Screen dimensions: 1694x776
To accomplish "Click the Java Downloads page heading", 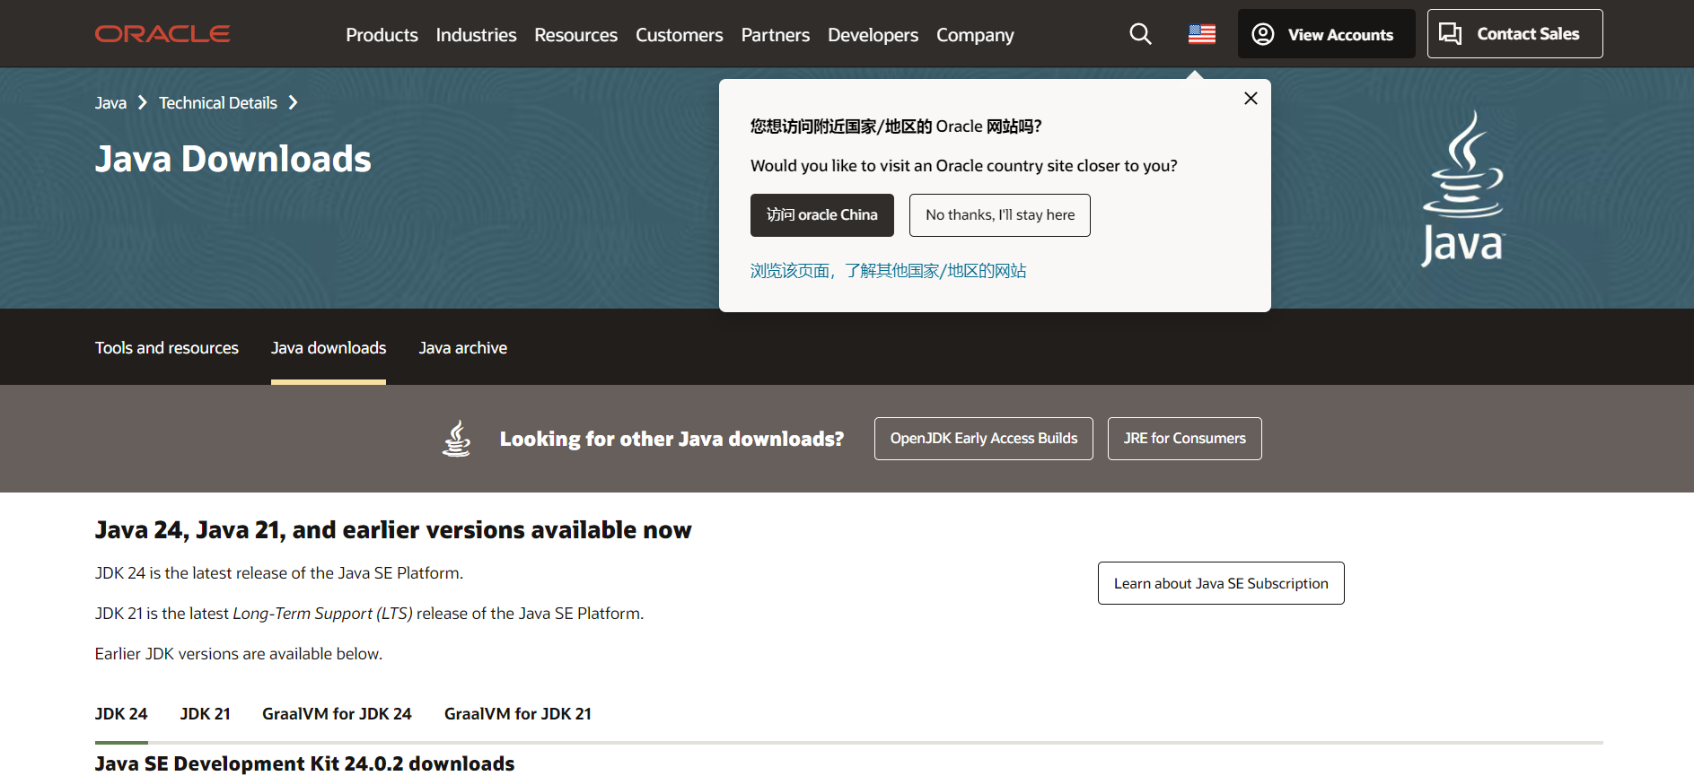I will (x=233, y=159).
